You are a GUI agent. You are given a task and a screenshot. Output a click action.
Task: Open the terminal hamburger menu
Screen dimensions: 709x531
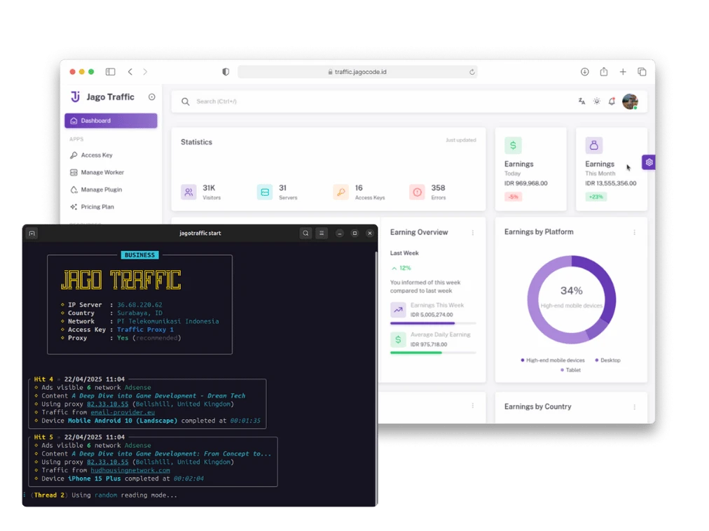click(x=322, y=232)
